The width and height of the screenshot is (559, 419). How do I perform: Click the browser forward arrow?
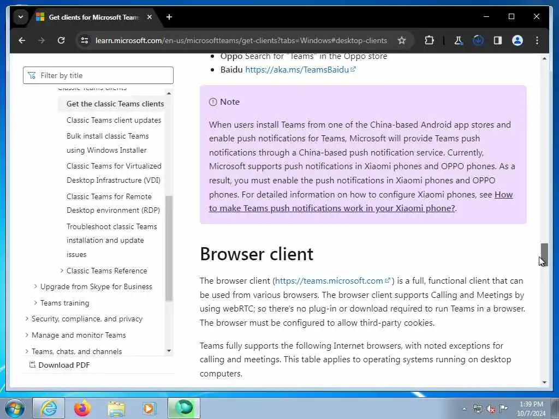click(41, 40)
